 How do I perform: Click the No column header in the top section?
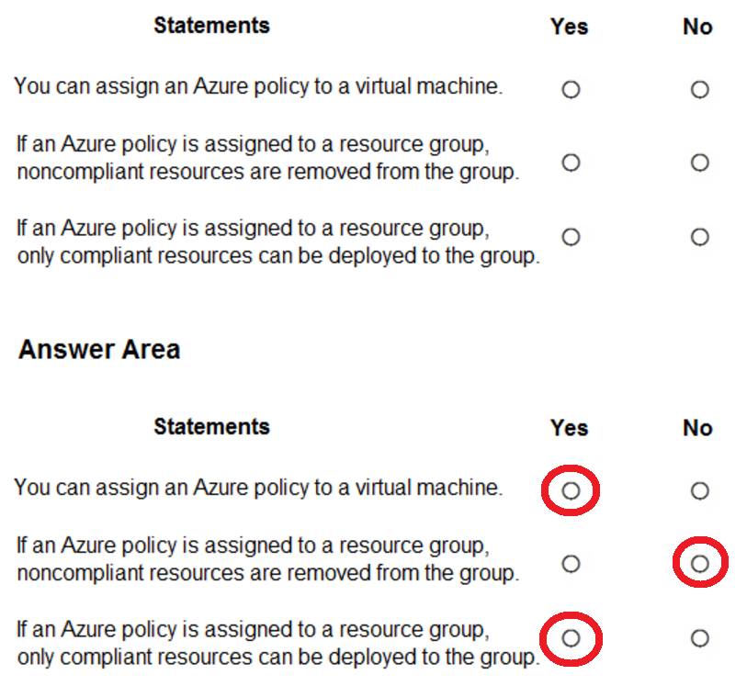(x=698, y=27)
